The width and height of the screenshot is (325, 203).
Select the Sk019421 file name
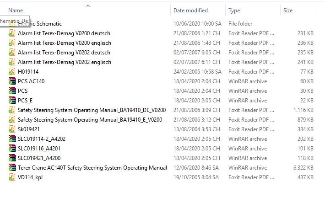coord(28,129)
